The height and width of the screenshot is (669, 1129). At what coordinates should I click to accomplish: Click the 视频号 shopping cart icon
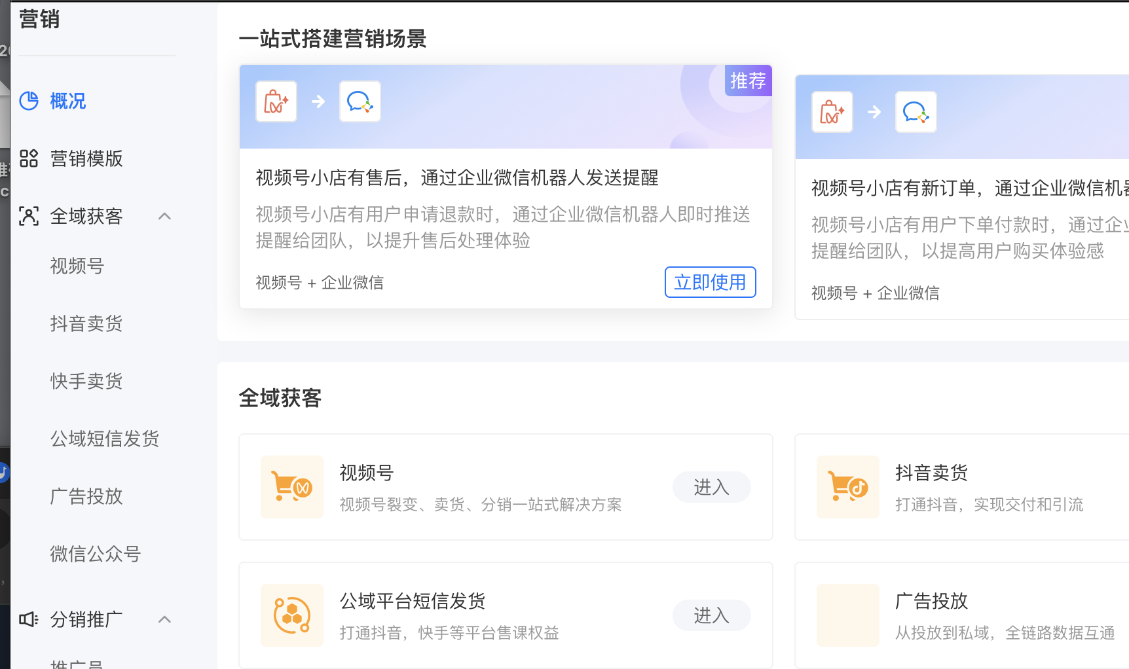pyautogui.click(x=291, y=487)
